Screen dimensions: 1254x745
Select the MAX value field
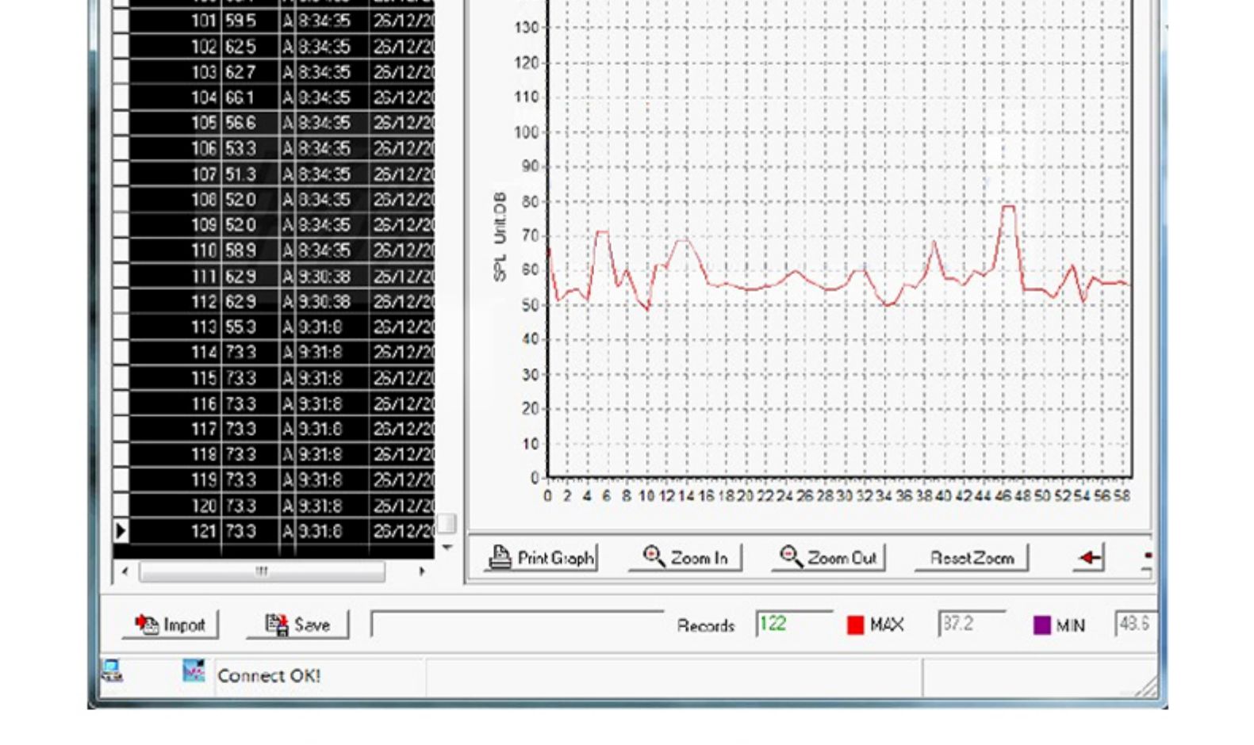pyautogui.click(x=972, y=625)
